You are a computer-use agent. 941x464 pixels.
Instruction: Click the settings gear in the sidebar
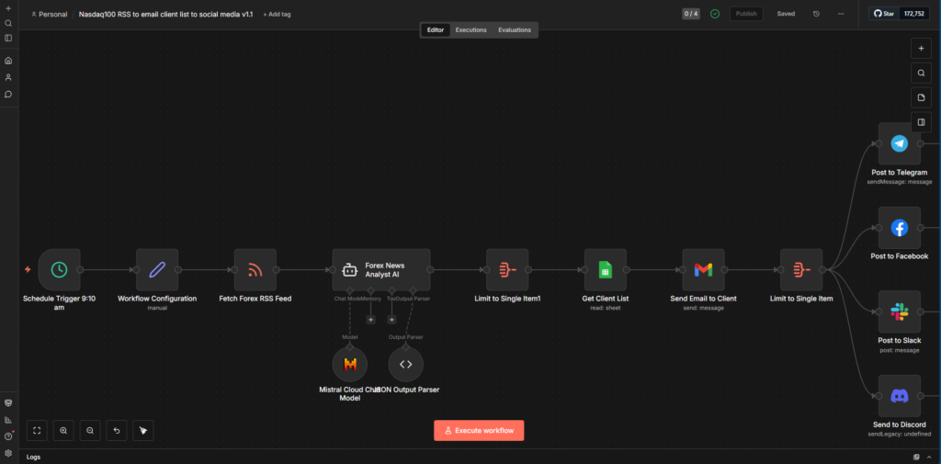click(8, 453)
